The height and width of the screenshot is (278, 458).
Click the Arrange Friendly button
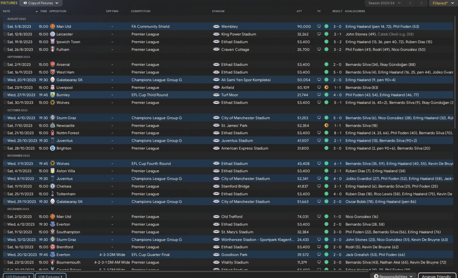coord(437,276)
